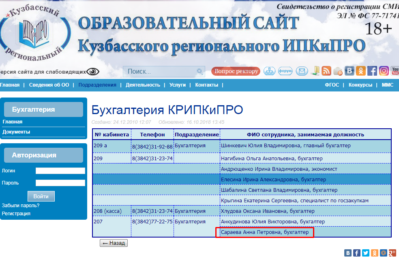Screen dimensions: 399x261
Task: Open the Деятельность menu item
Action: (143, 85)
